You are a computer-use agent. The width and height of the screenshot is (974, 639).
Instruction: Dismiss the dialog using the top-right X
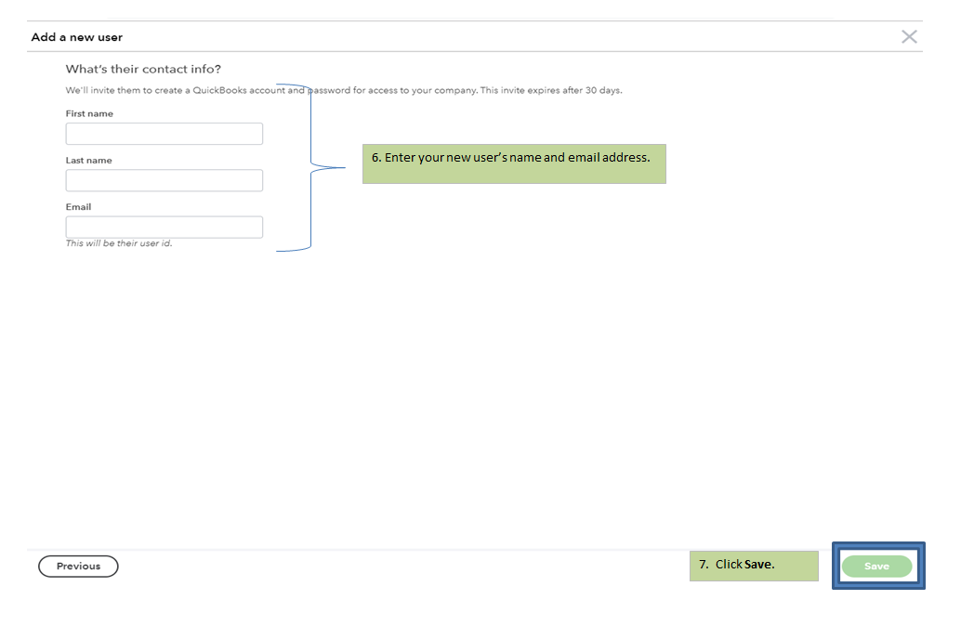(x=909, y=36)
